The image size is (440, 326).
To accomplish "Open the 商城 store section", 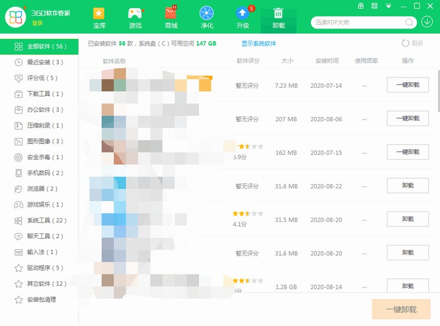I will [171, 18].
